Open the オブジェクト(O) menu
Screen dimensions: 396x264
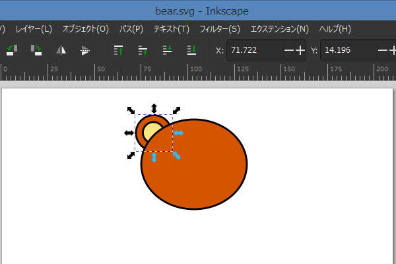pyautogui.click(x=86, y=29)
